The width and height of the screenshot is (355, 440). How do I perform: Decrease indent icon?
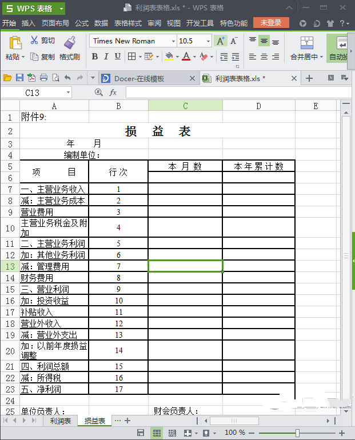224,57
